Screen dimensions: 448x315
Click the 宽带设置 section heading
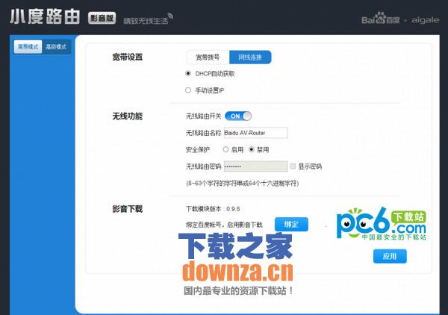pyautogui.click(x=128, y=57)
